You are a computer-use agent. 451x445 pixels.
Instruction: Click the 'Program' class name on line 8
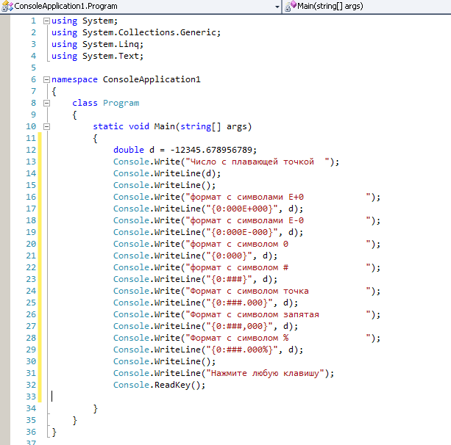tap(121, 104)
